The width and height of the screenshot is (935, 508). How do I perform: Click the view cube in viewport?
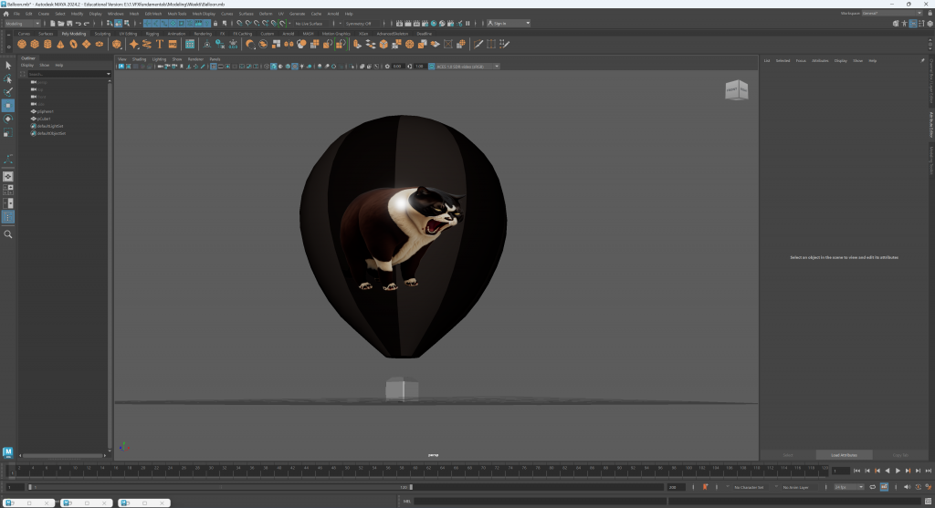[x=737, y=90]
